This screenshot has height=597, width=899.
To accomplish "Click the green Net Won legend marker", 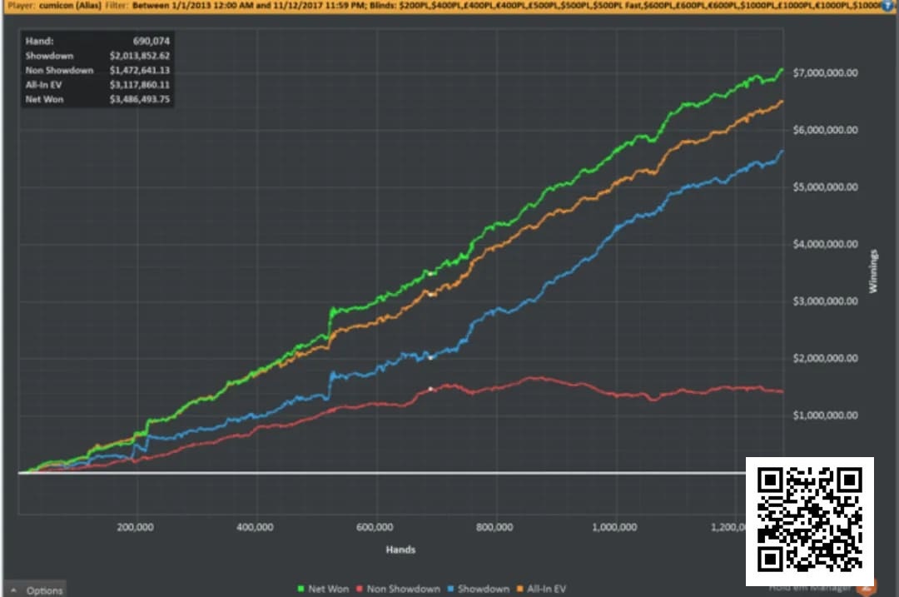I will coord(300,589).
